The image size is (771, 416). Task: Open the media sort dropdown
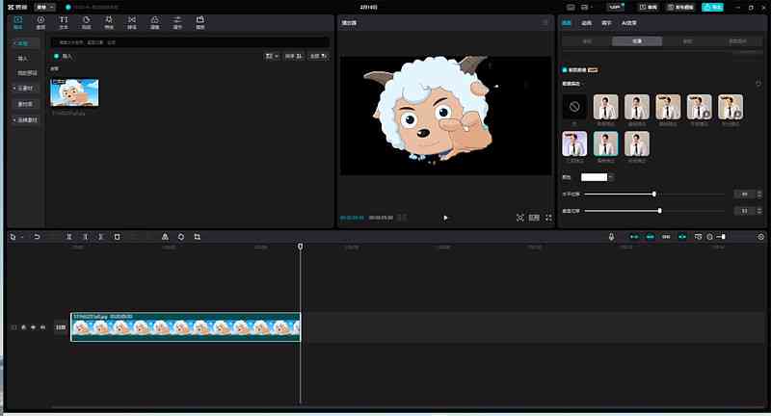pyautogui.click(x=294, y=56)
